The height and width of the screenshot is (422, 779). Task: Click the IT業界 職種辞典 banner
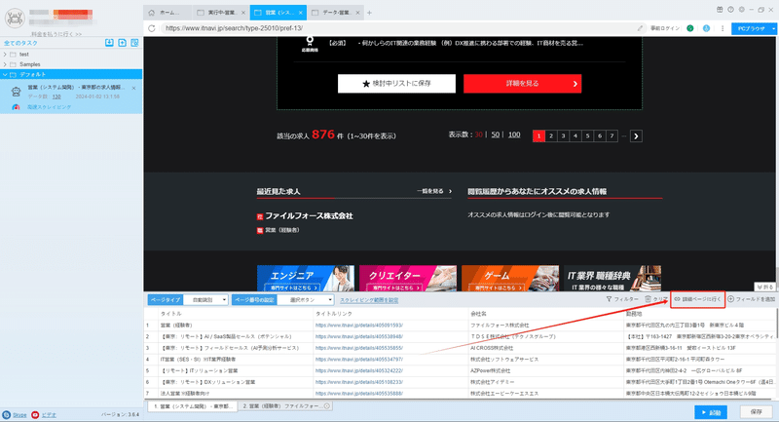(612, 279)
